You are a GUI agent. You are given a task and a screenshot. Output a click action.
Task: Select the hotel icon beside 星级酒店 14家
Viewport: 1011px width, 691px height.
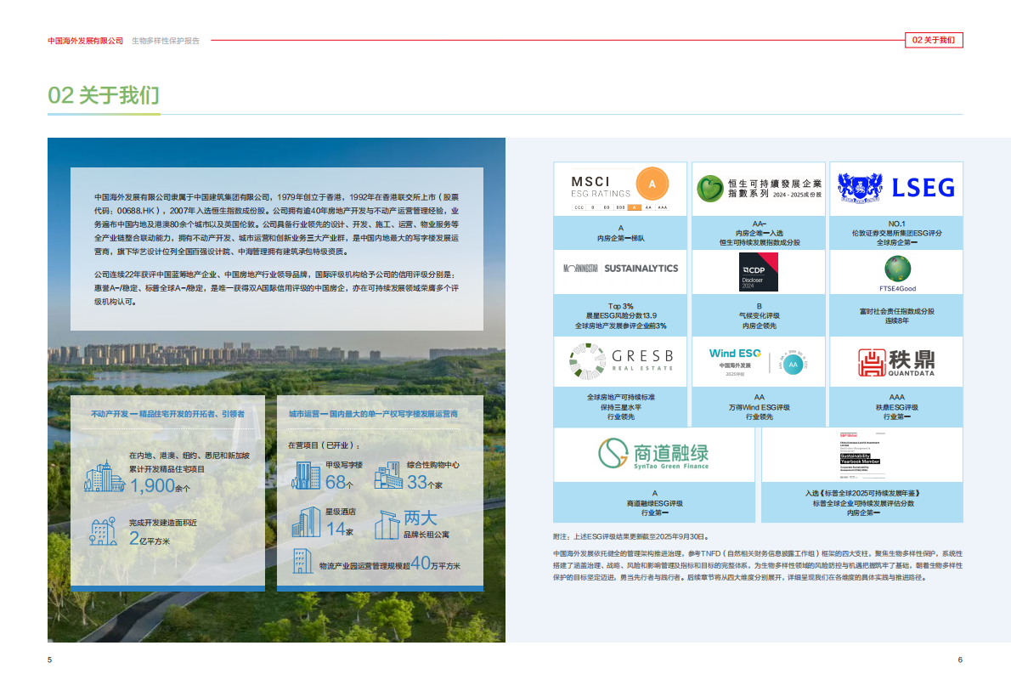pos(308,520)
